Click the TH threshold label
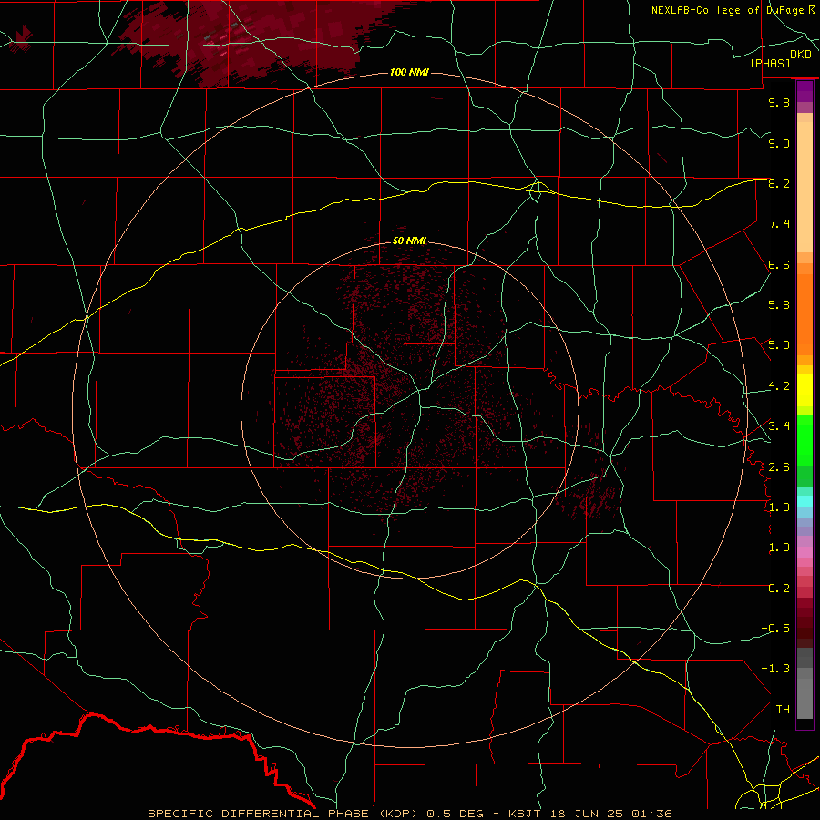This screenshot has height=820, width=820. coord(783,710)
